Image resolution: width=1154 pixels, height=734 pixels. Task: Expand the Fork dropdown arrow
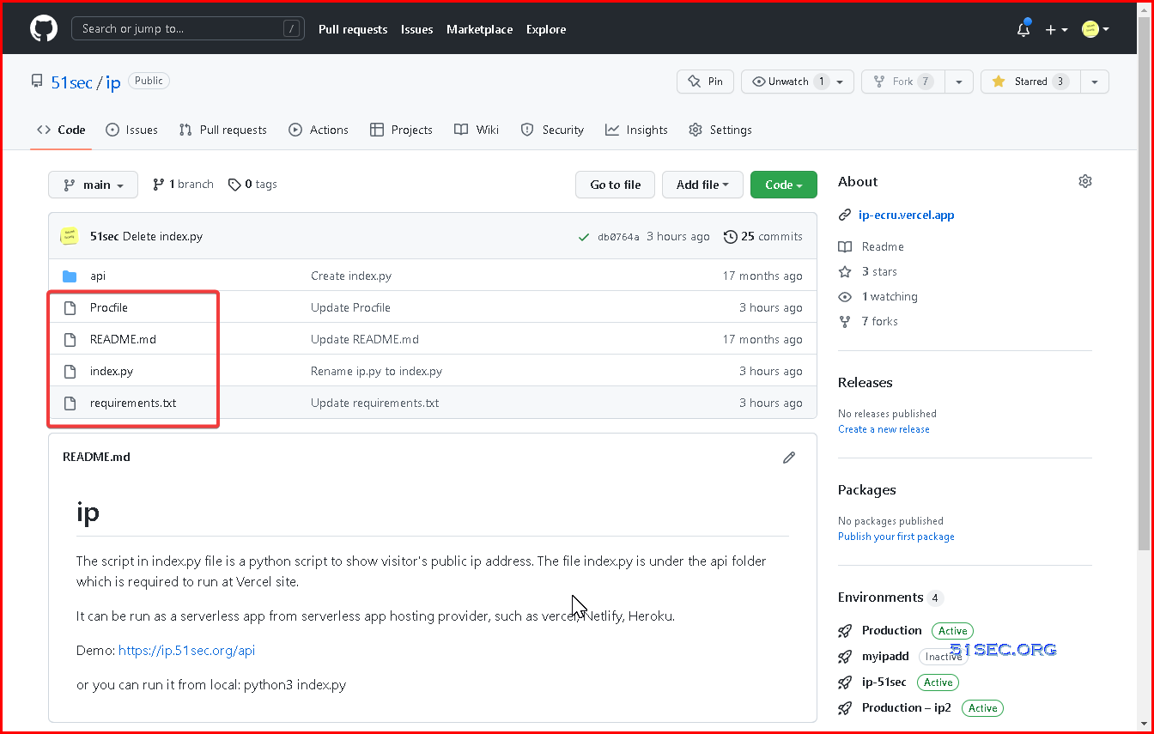click(x=958, y=82)
